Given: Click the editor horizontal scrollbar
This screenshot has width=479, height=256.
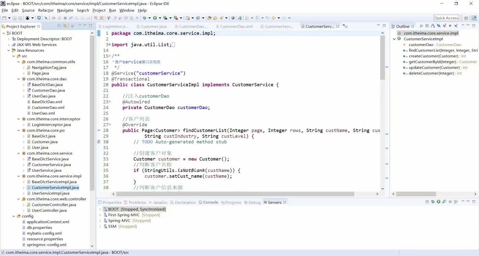Looking at the screenshot, I should pos(236,194).
